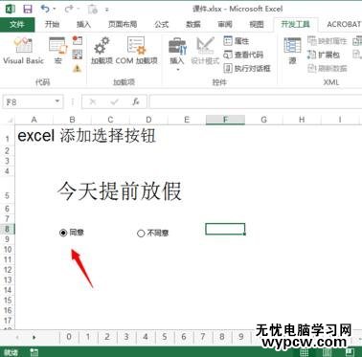Click the 查看代码 (View Code) button

coord(243,55)
